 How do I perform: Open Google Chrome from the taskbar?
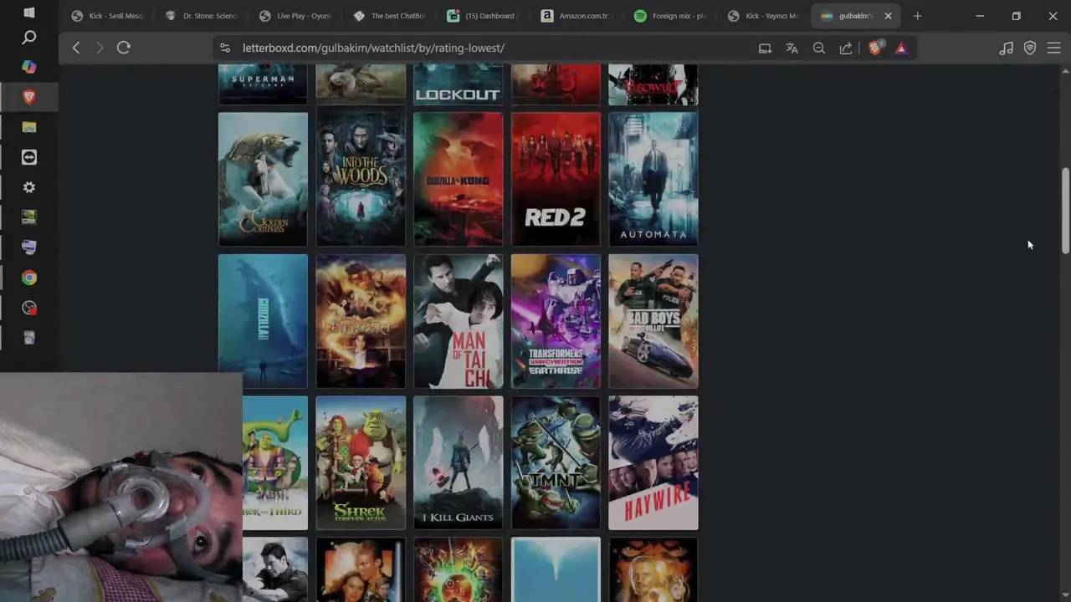[29, 278]
